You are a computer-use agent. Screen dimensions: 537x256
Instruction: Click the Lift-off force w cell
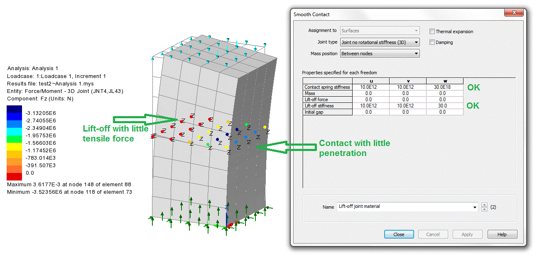pyautogui.click(x=444, y=100)
